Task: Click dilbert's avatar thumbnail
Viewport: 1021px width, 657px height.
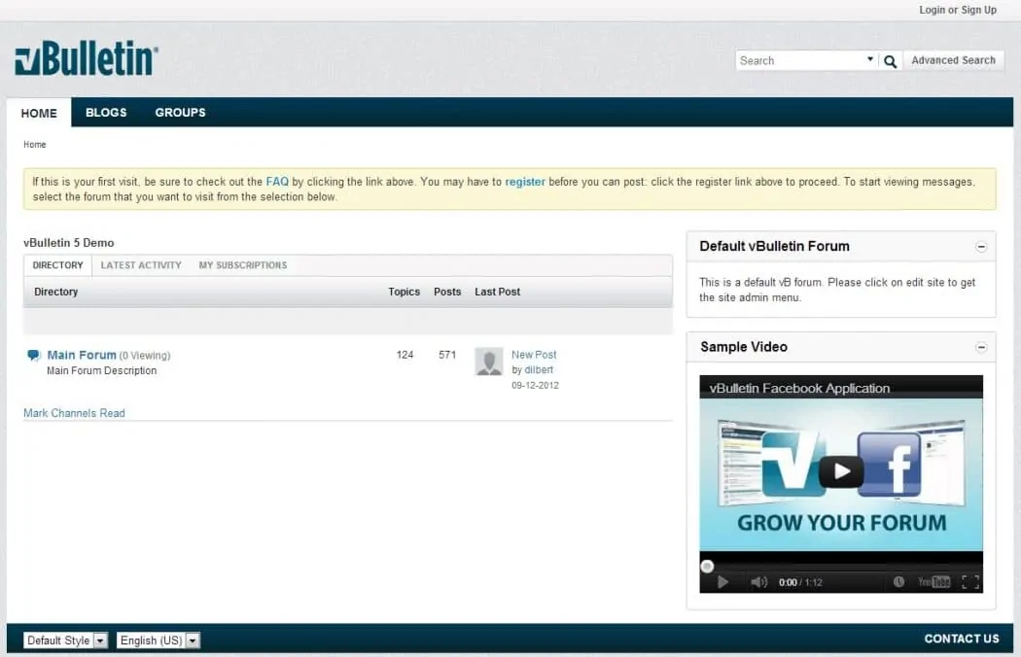Action: (489, 362)
